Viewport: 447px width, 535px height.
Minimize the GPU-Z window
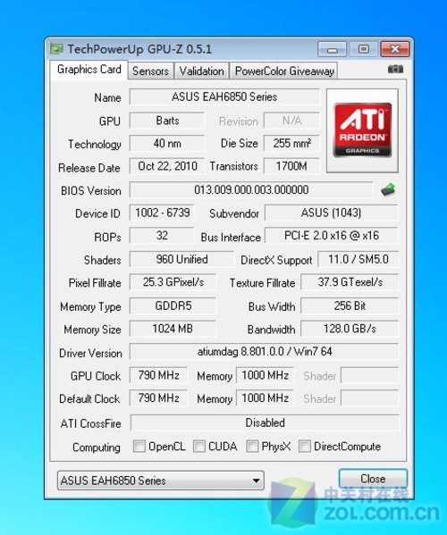[332, 50]
